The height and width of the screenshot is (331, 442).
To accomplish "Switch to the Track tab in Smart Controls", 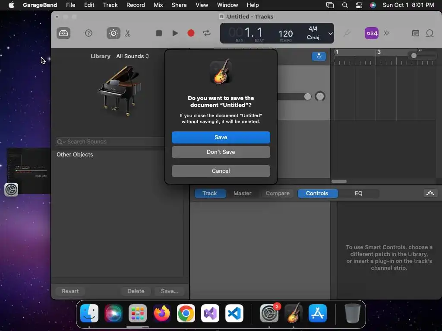I will pyautogui.click(x=210, y=194).
